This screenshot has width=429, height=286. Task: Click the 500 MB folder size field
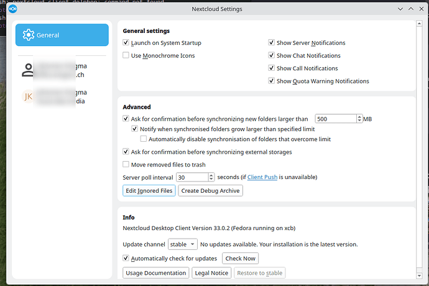click(336, 119)
